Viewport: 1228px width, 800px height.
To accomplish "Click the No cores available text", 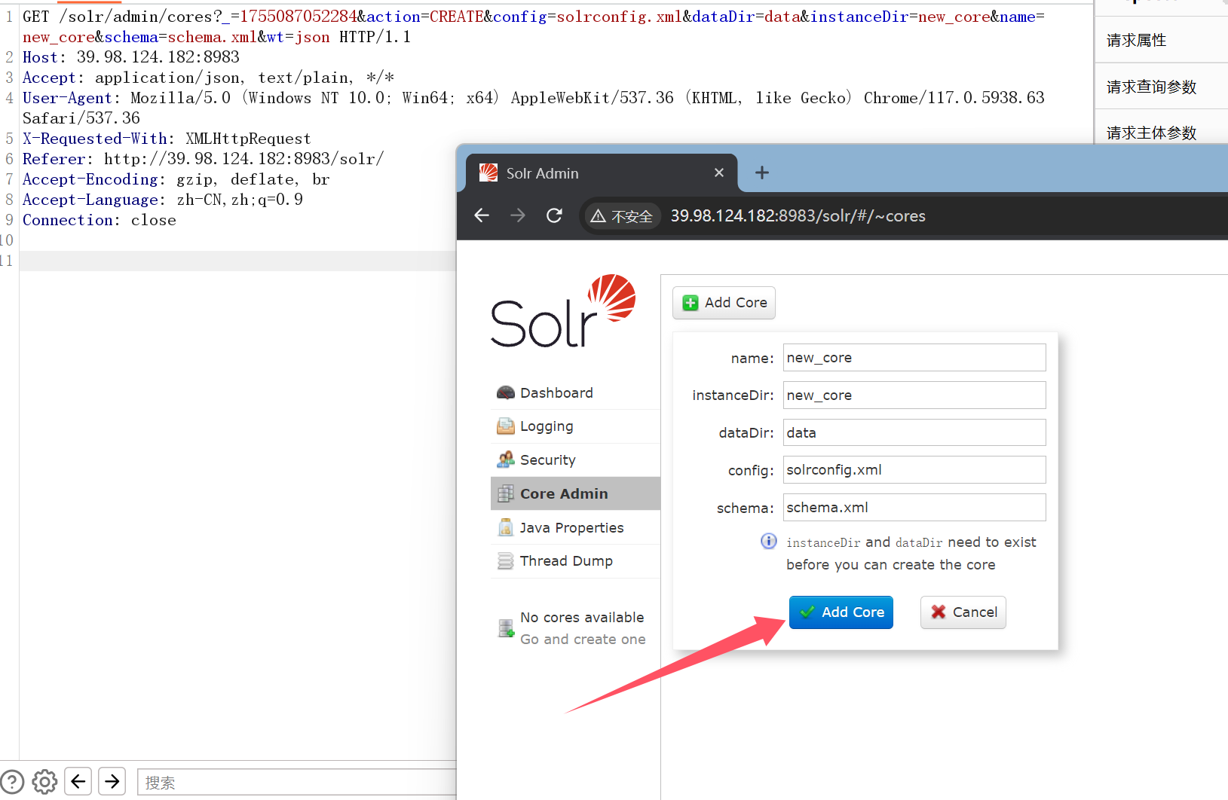I will tap(582, 617).
